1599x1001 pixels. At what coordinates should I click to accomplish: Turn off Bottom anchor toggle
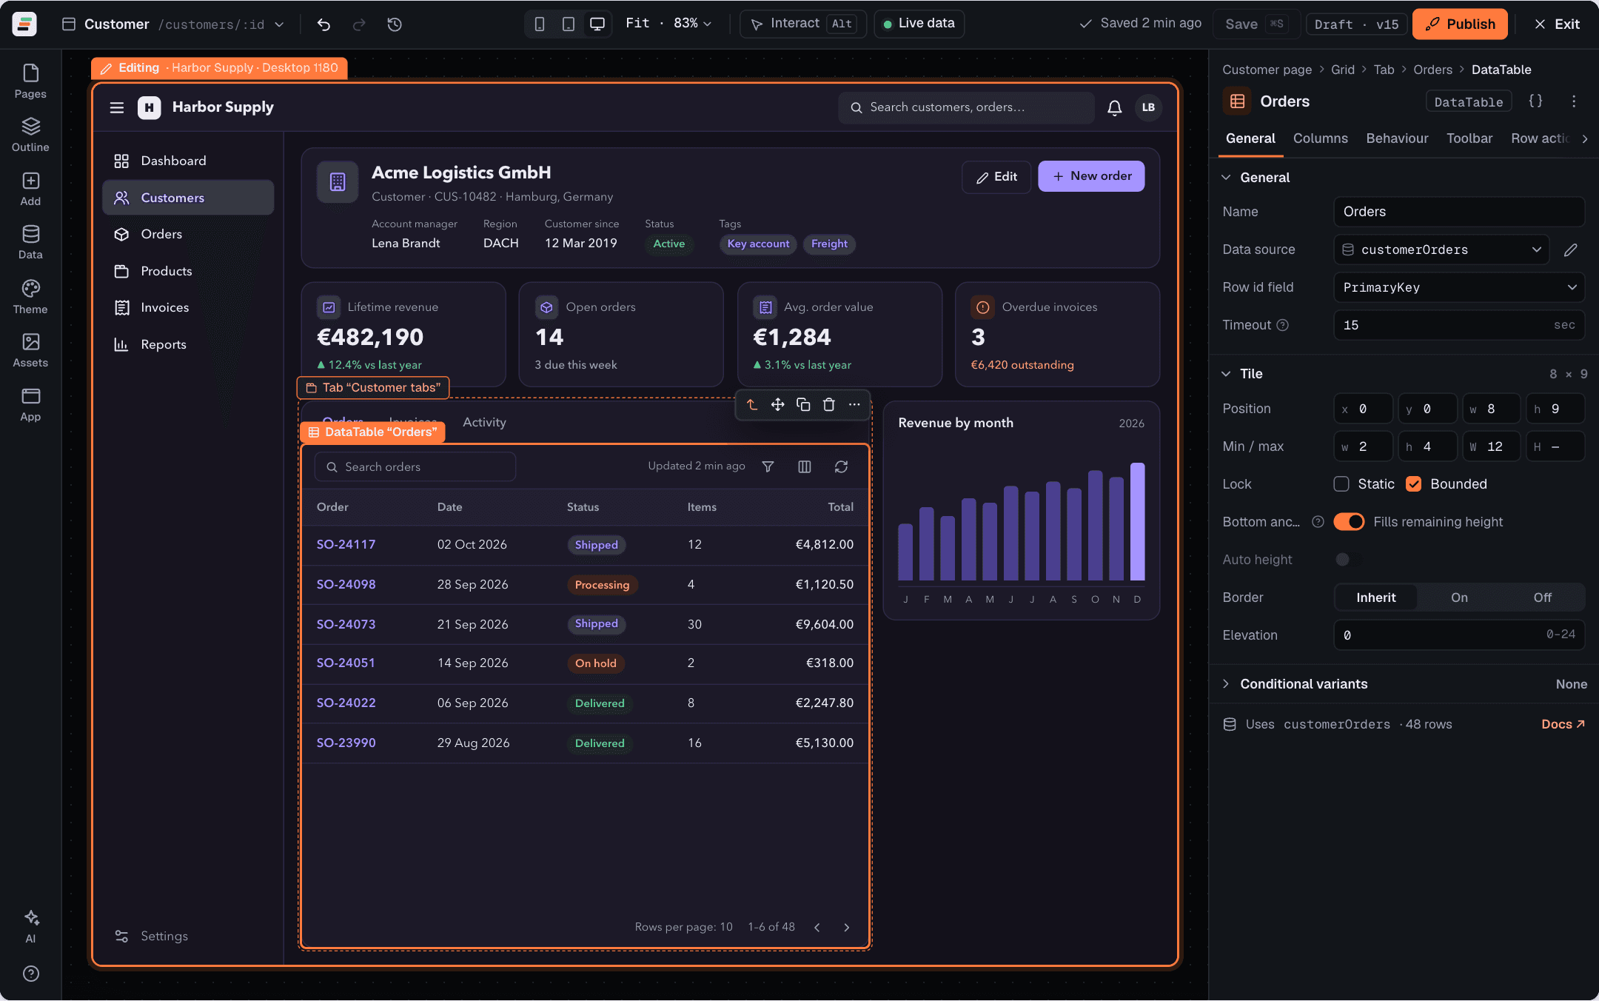coord(1349,521)
